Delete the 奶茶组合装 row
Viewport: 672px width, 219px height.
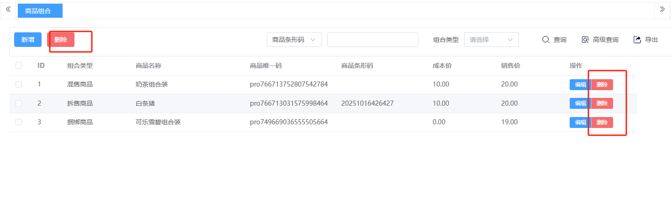pos(602,85)
